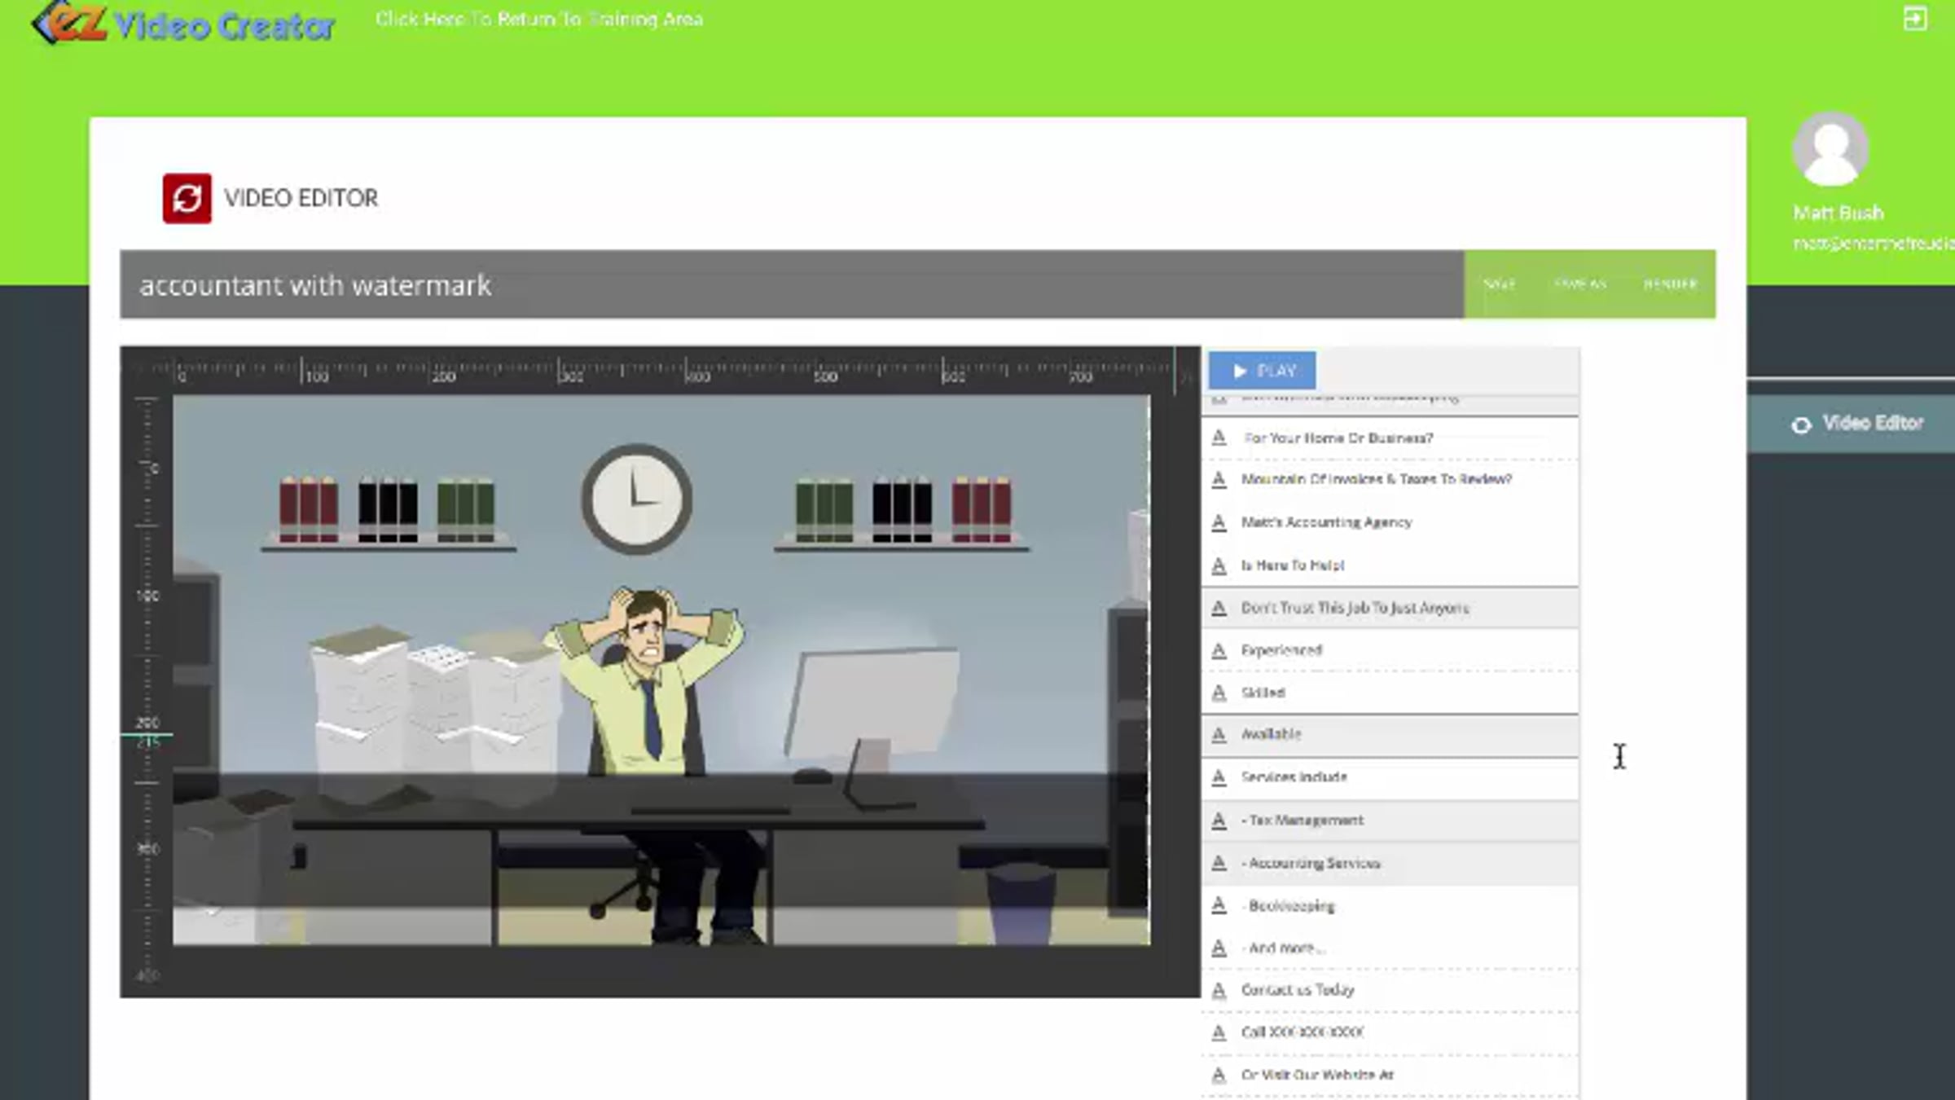1955x1100 pixels.
Task: Click the Save As button
Action: pyautogui.click(x=1579, y=284)
